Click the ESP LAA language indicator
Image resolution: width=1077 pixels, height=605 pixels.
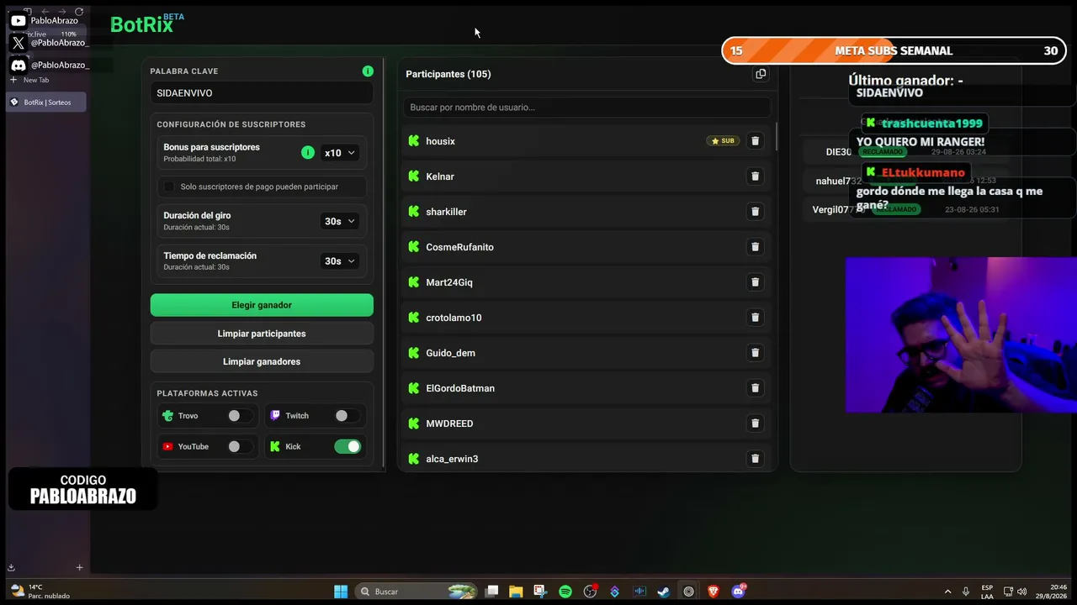[987, 592]
